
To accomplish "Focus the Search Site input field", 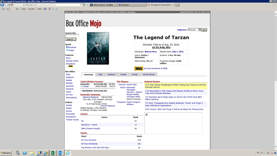I will pyautogui.click(x=72, y=36).
